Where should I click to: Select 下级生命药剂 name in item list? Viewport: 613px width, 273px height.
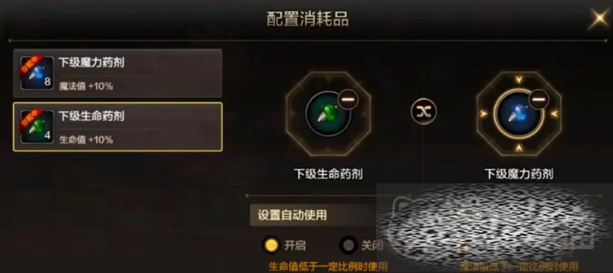[x=92, y=116]
